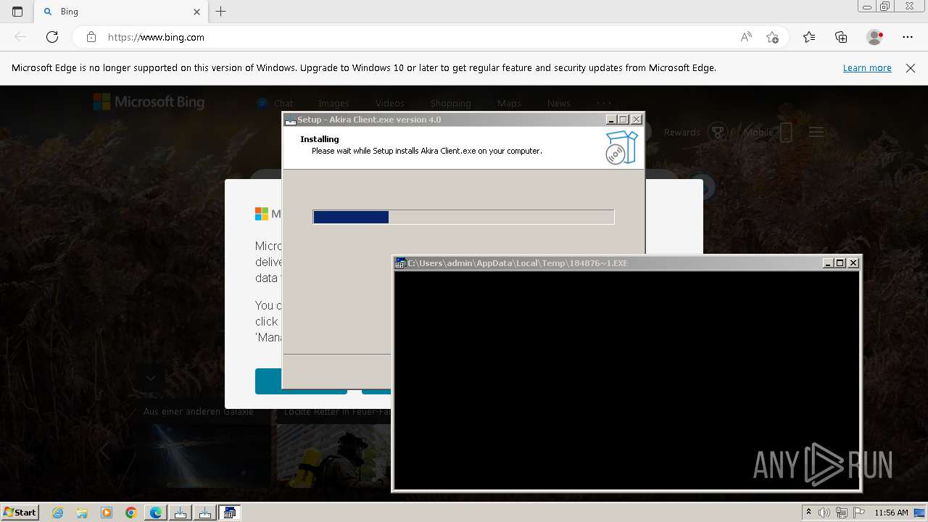Close the Akira Client setup window
Image resolution: width=928 pixels, height=522 pixels.
[x=637, y=120]
